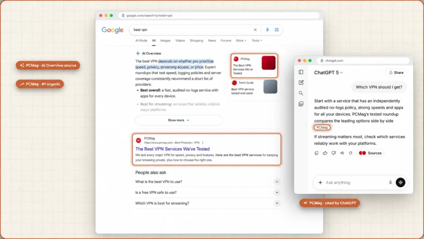Copy the ChatGPT response
Viewport: 424px width, 239px height.
pos(316,153)
